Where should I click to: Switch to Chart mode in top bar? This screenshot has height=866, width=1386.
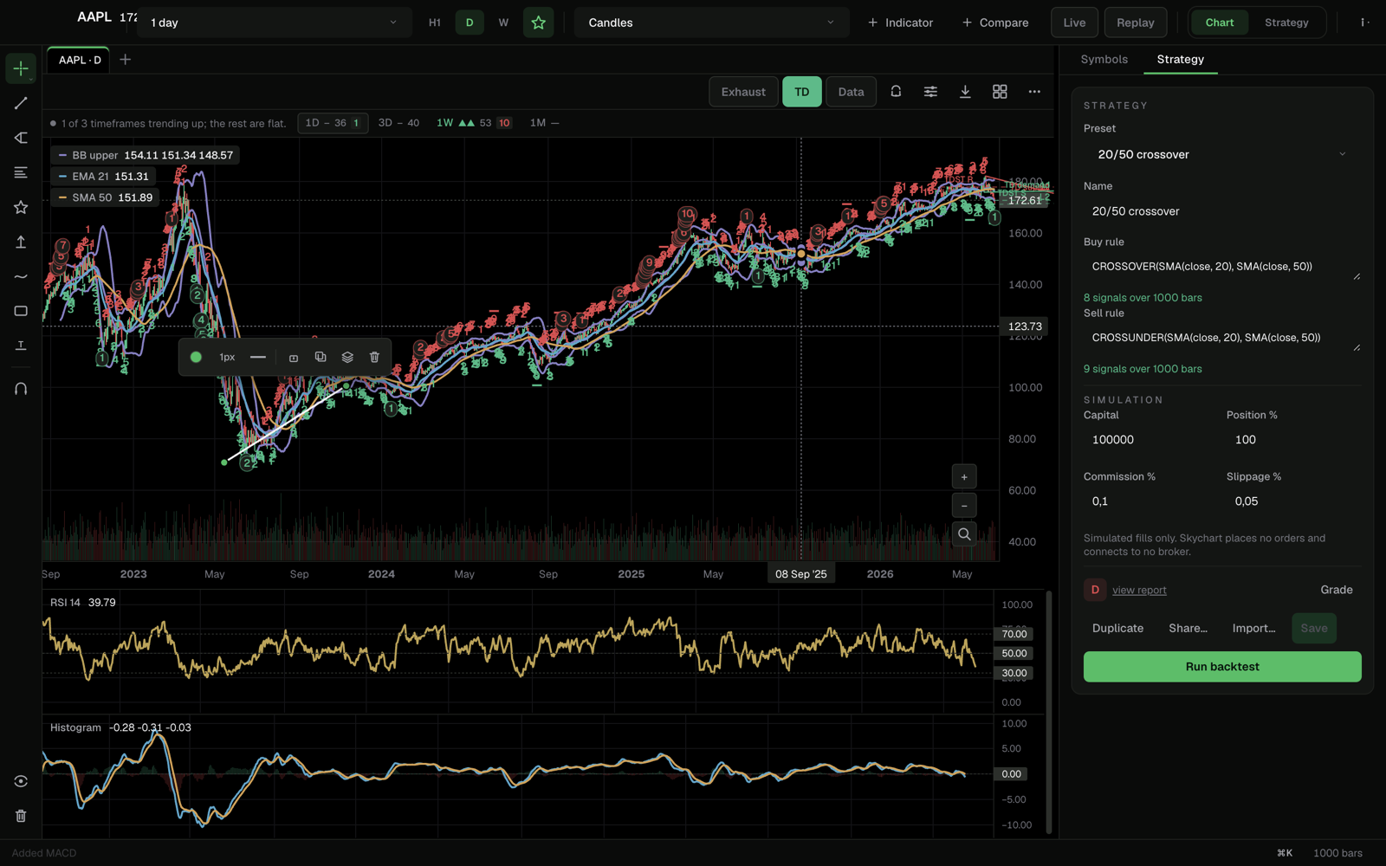point(1219,23)
